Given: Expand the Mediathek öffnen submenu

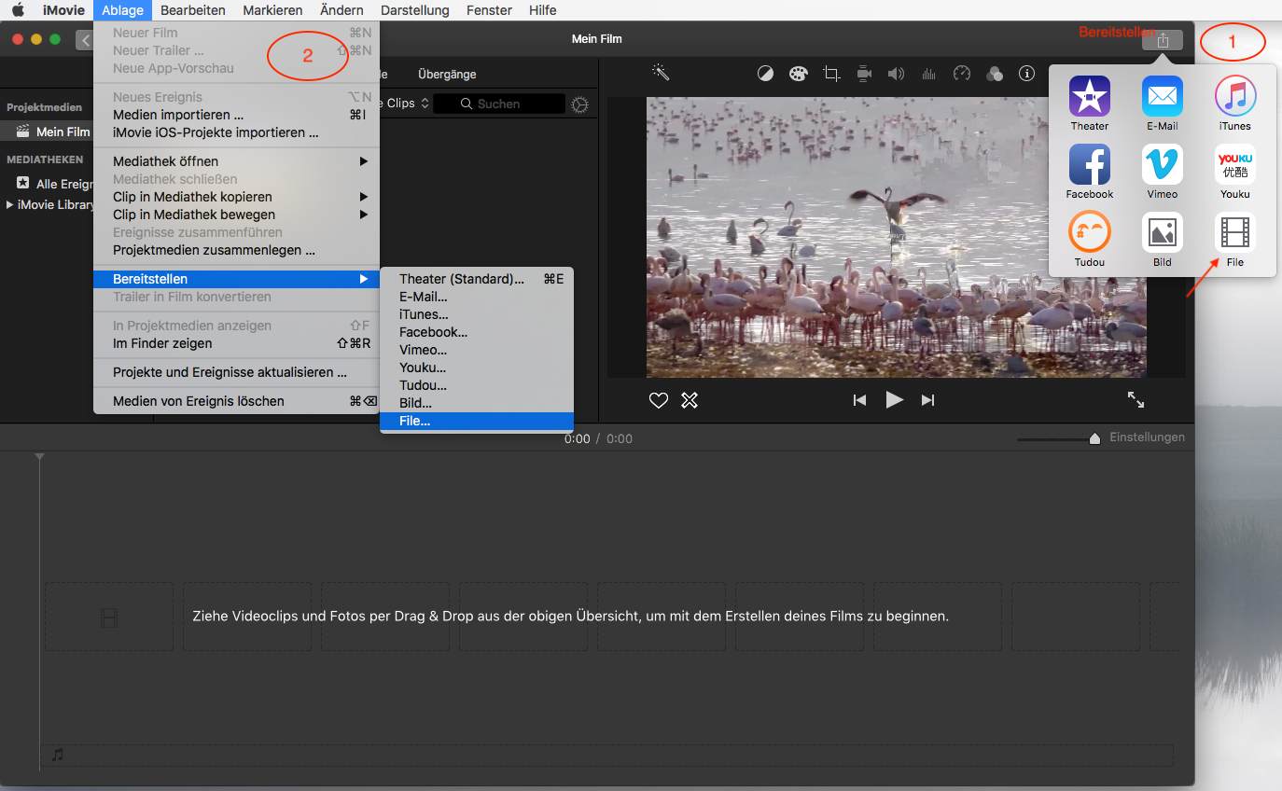Looking at the screenshot, I should click(236, 161).
